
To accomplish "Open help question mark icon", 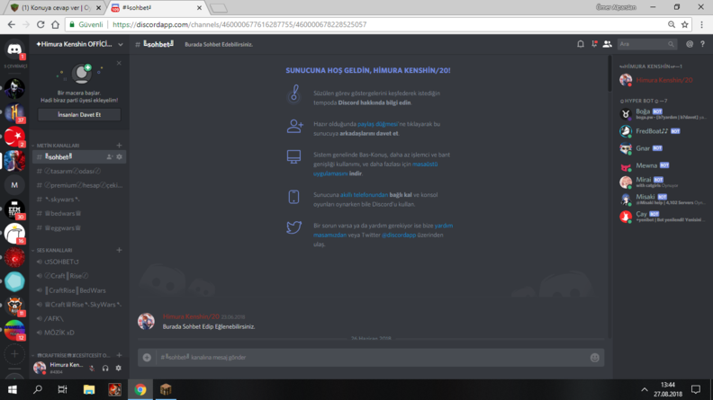I will click(702, 44).
